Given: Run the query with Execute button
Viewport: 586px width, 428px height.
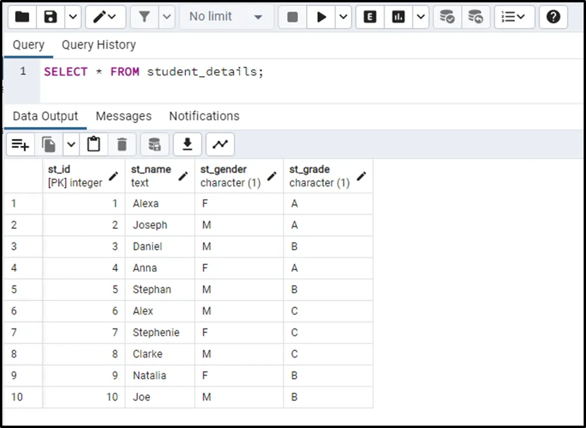Looking at the screenshot, I should click(321, 17).
